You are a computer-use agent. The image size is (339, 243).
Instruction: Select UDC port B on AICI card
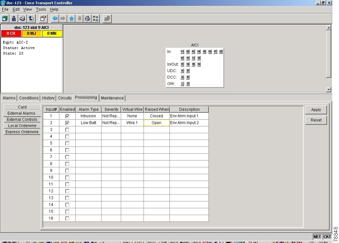point(188,71)
